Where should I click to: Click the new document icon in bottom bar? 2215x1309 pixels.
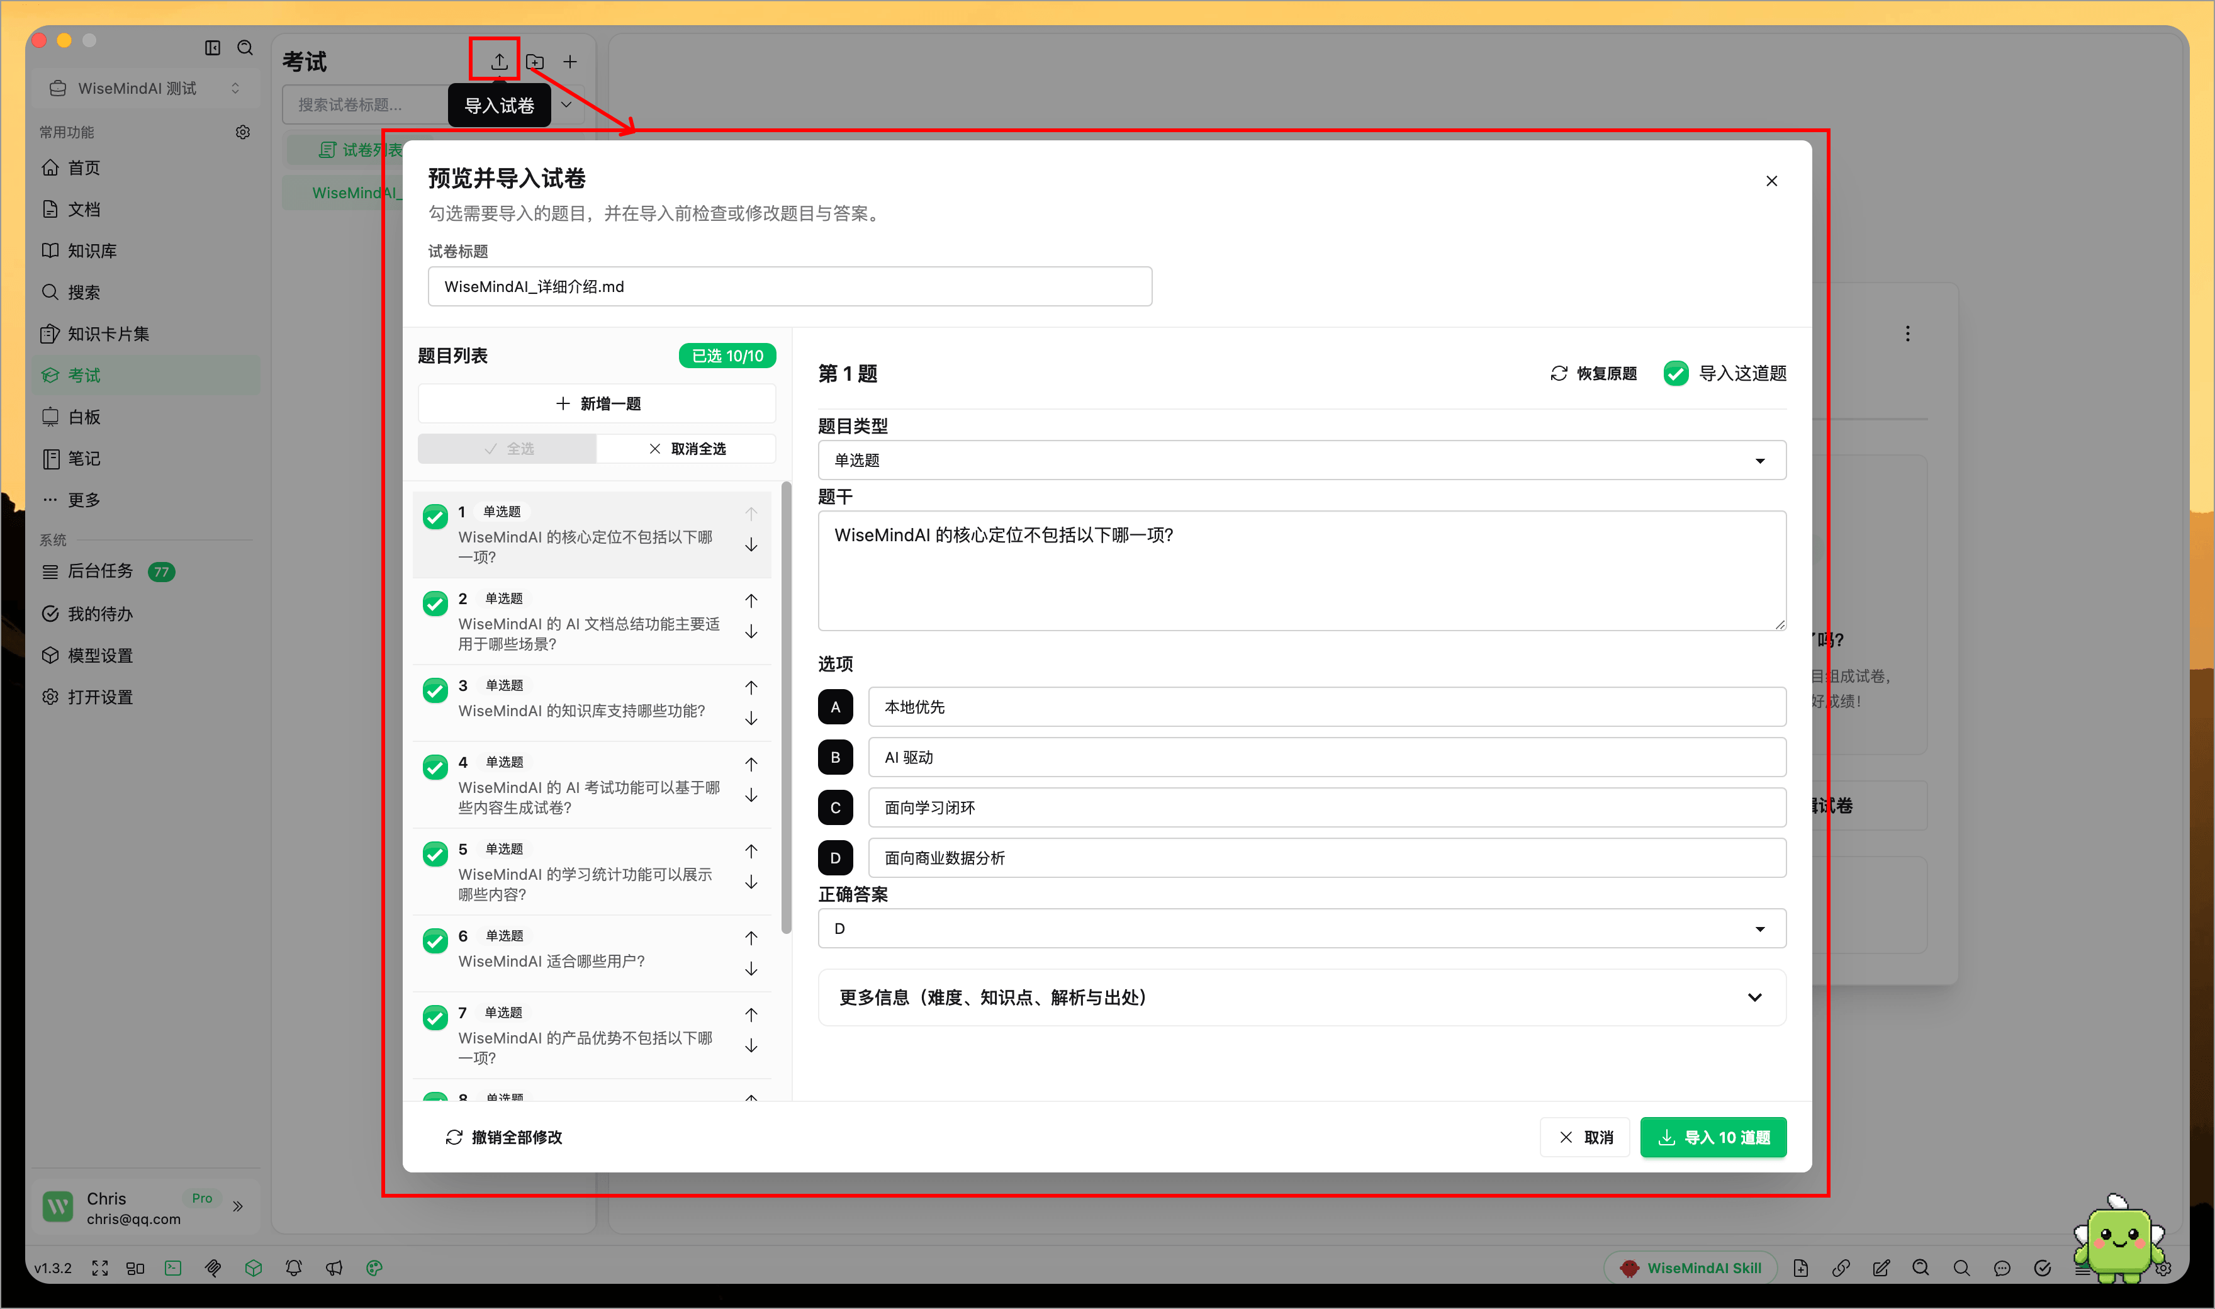1800,1267
